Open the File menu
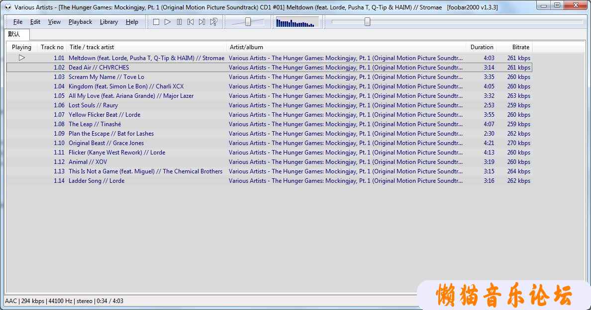The width and height of the screenshot is (591, 310). coord(18,22)
